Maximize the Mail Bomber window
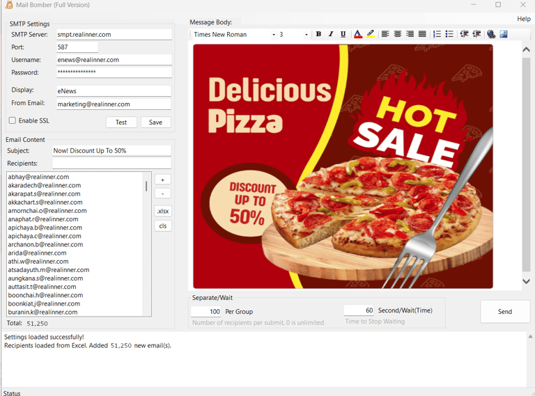 tap(498, 5)
